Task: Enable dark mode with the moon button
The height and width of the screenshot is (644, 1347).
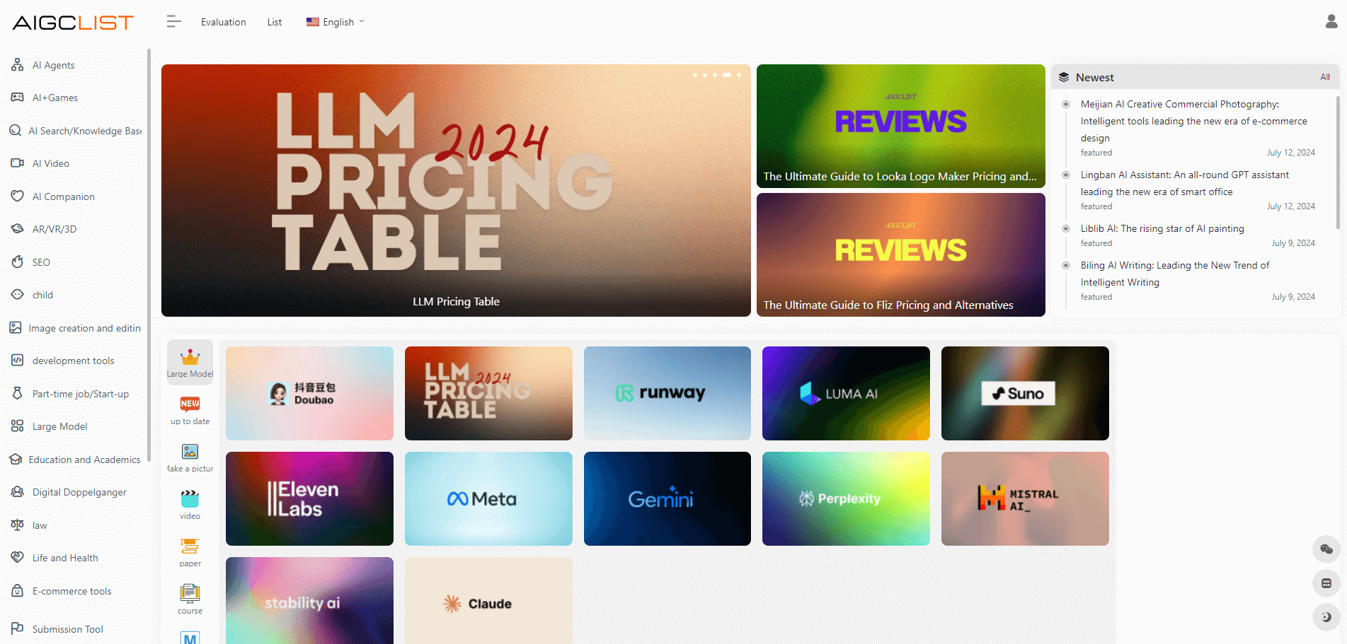Action: click(x=1326, y=617)
